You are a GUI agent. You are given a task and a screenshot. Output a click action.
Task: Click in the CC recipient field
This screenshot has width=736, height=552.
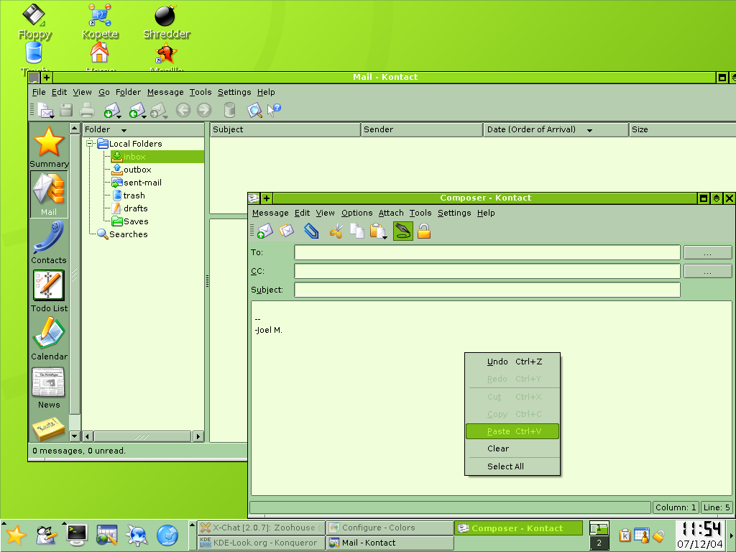coord(487,271)
